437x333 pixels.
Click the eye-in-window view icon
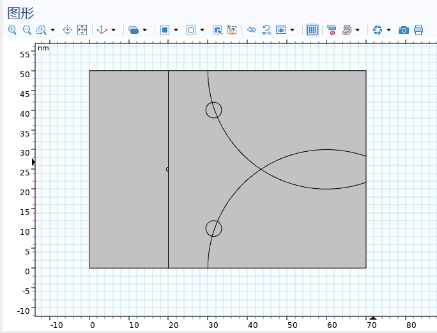[281, 30]
